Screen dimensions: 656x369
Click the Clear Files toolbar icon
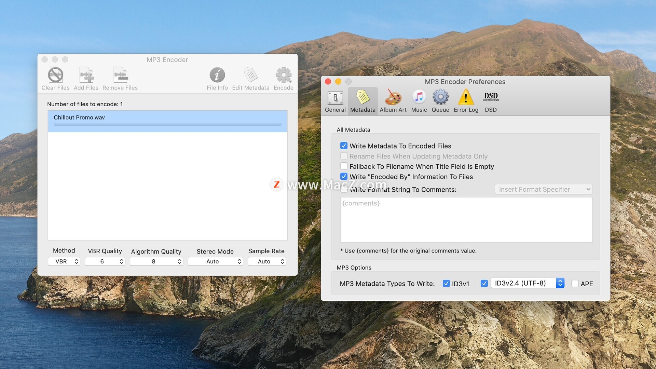(x=55, y=75)
